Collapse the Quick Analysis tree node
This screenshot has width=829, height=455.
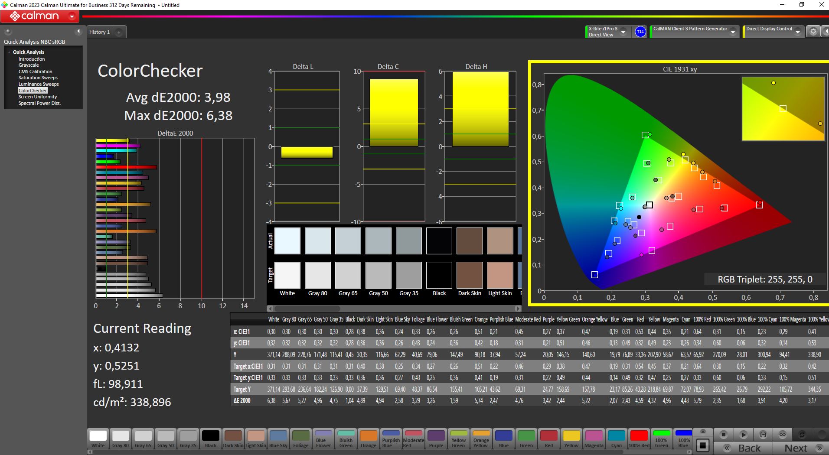tap(9, 52)
